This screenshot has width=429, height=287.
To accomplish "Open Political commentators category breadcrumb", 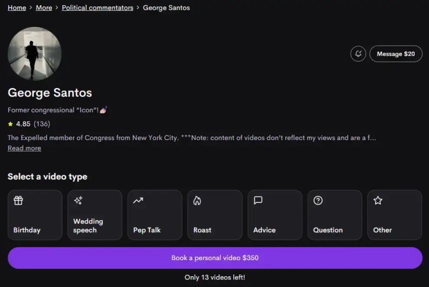I will click(x=97, y=8).
